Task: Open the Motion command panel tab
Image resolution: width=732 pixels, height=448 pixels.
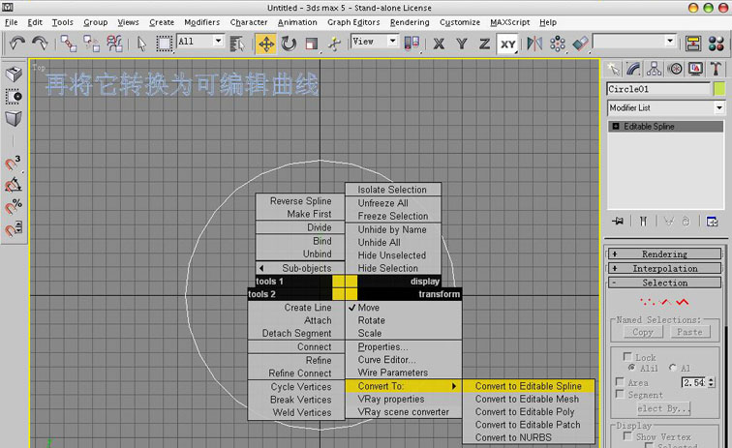Action: click(x=675, y=70)
